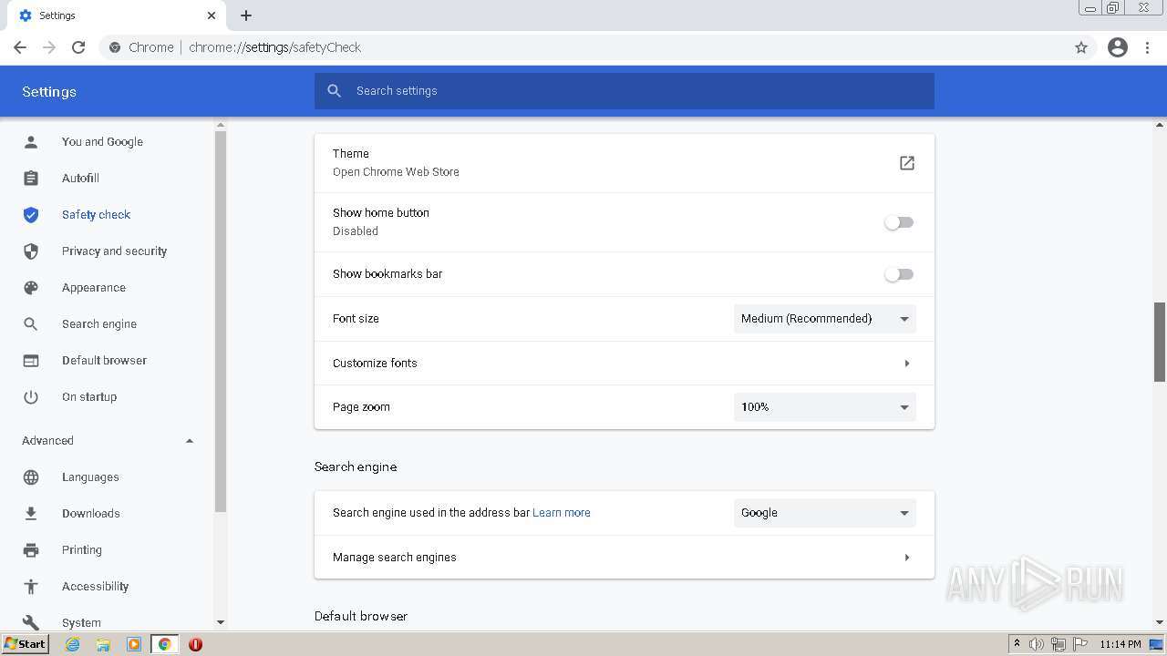Click the Default browser window icon
Viewport: 1167px width, 656px height.
31,361
